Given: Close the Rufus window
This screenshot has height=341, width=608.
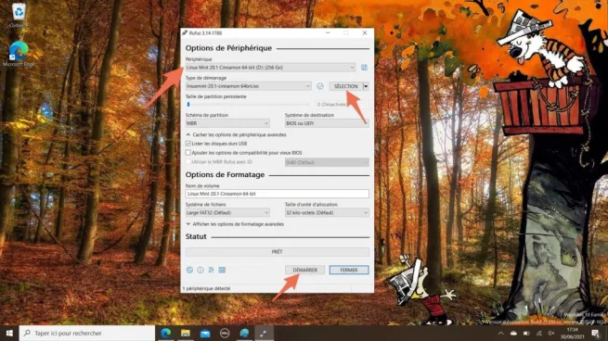Looking at the screenshot, I should click(x=365, y=33).
